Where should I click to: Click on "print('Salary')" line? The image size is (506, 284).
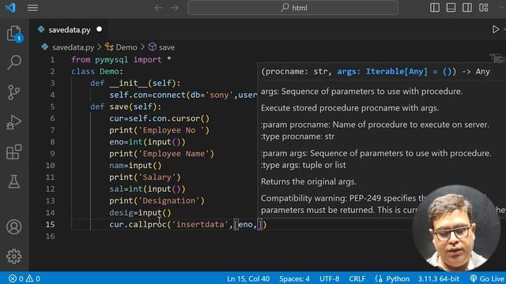145,177
